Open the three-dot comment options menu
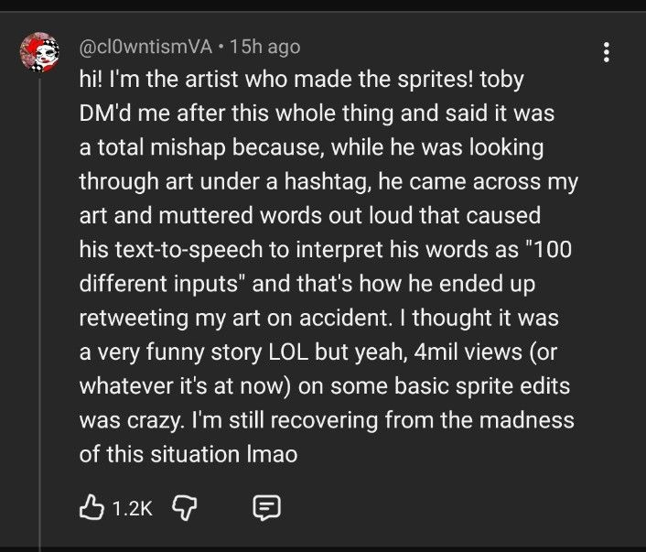This screenshot has width=646, height=552. pos(606,52)
